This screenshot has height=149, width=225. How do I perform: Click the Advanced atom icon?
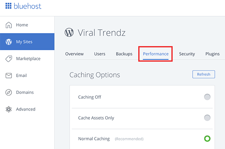(x=9, y=109)
